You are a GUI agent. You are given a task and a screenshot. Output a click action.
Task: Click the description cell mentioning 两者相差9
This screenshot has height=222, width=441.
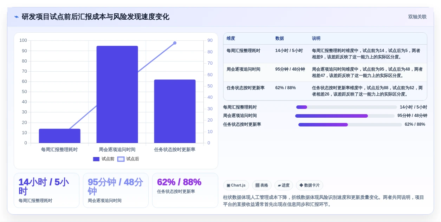[366, 54]
